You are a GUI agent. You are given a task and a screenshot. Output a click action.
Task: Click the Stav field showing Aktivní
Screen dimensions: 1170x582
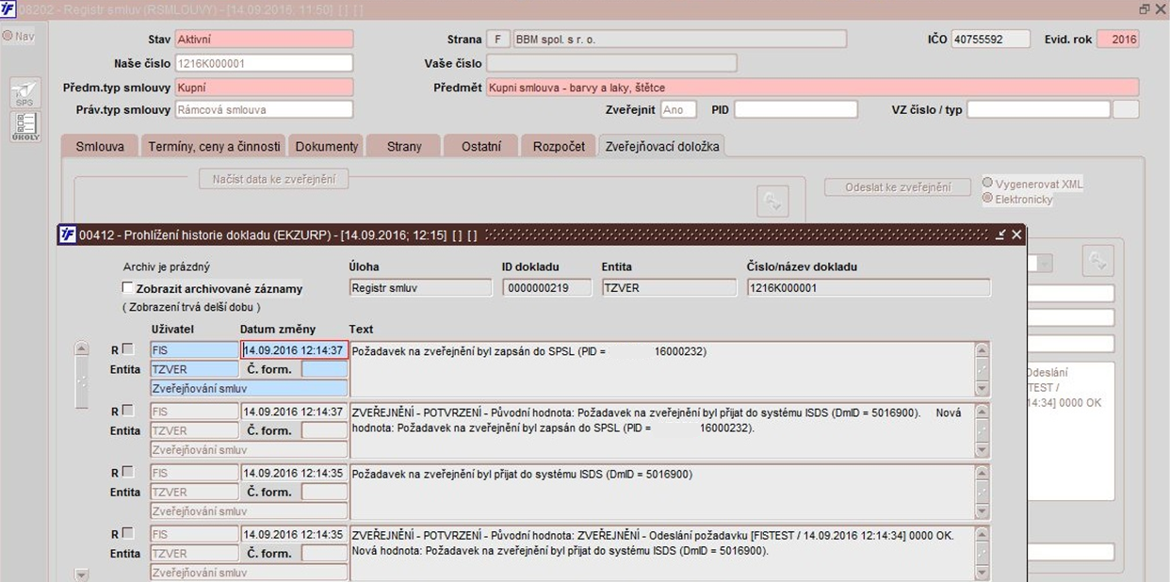coord(264,40)
